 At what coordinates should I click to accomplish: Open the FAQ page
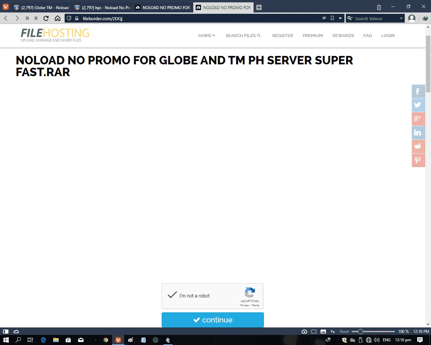point(367,35)
